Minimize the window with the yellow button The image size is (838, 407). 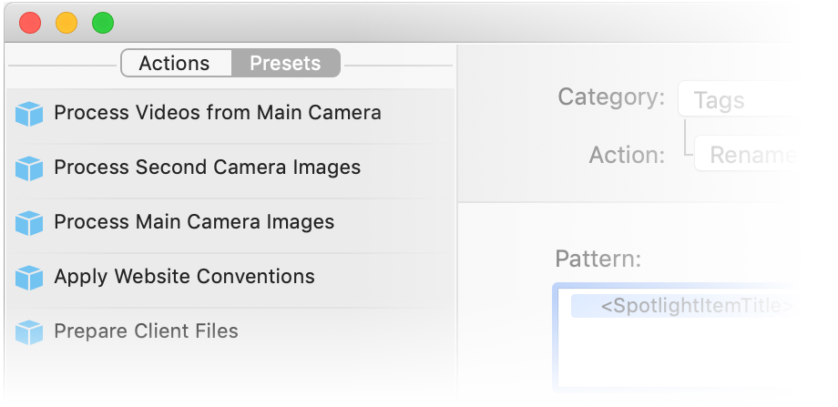click(66, 23)
